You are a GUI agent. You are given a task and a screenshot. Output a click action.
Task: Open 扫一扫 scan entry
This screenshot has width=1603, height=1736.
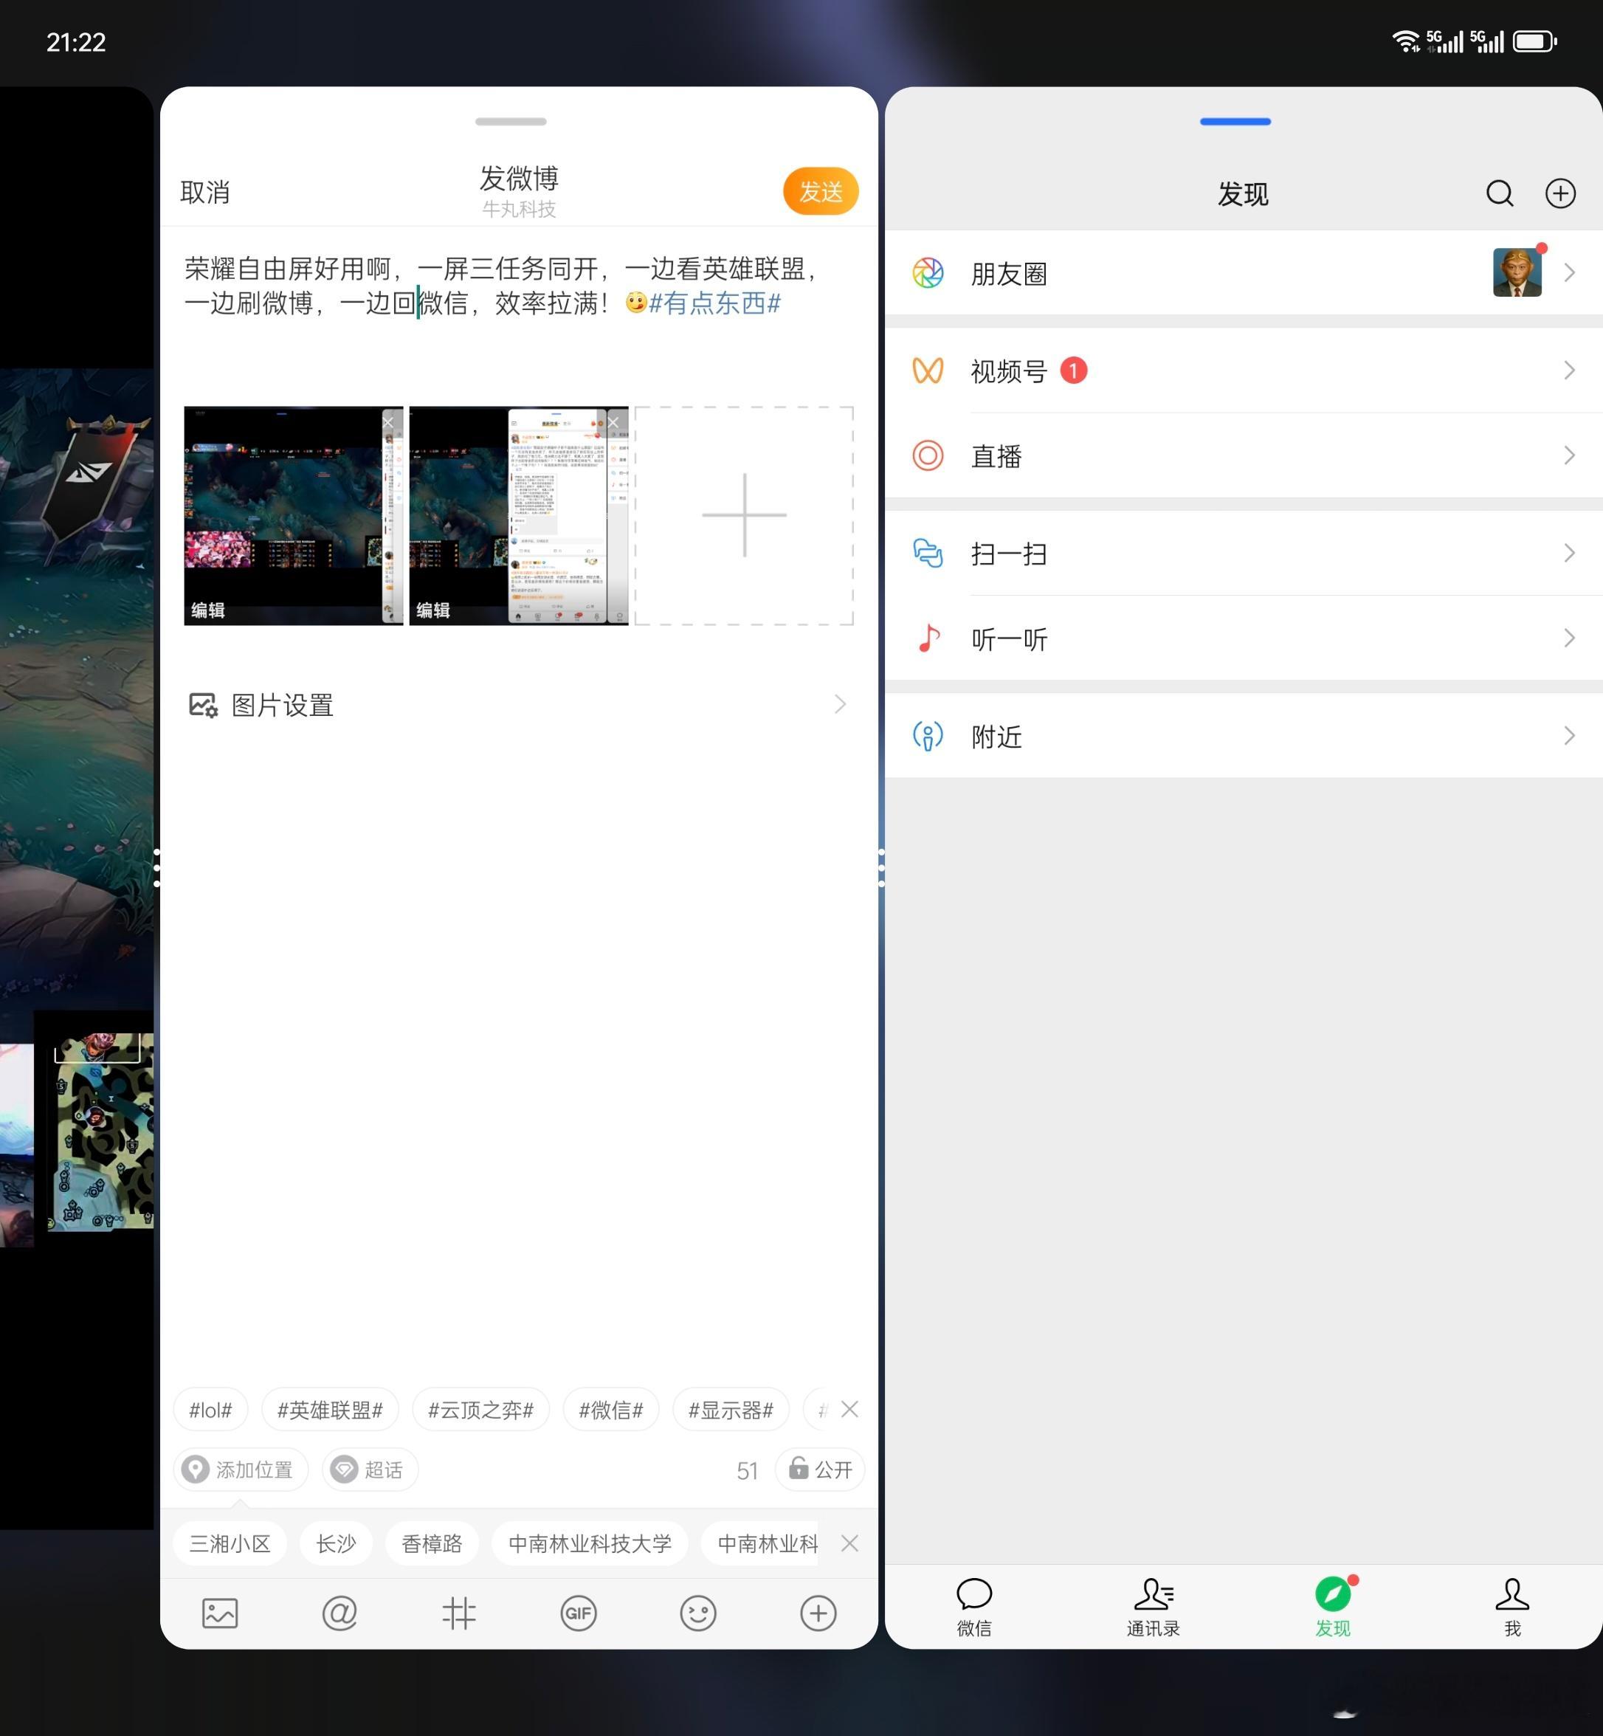pos(1243,553)
